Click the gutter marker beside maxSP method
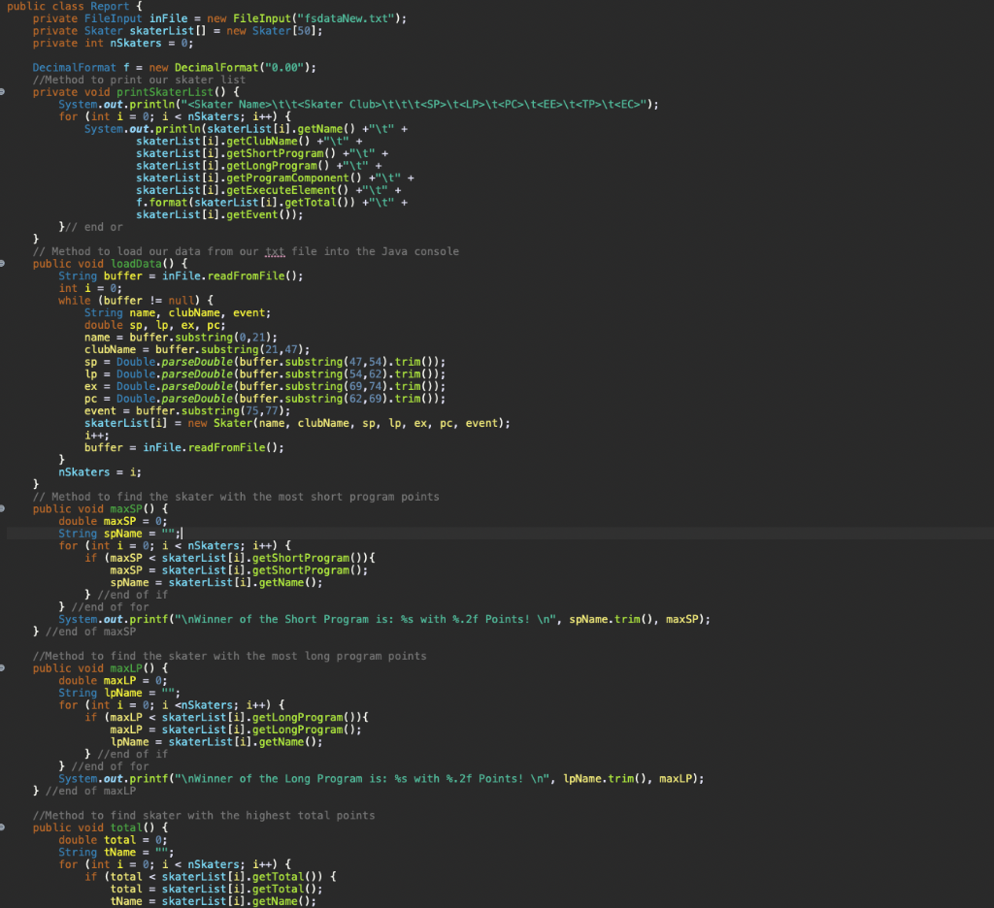Screen dimensions: 994x908 6,508
